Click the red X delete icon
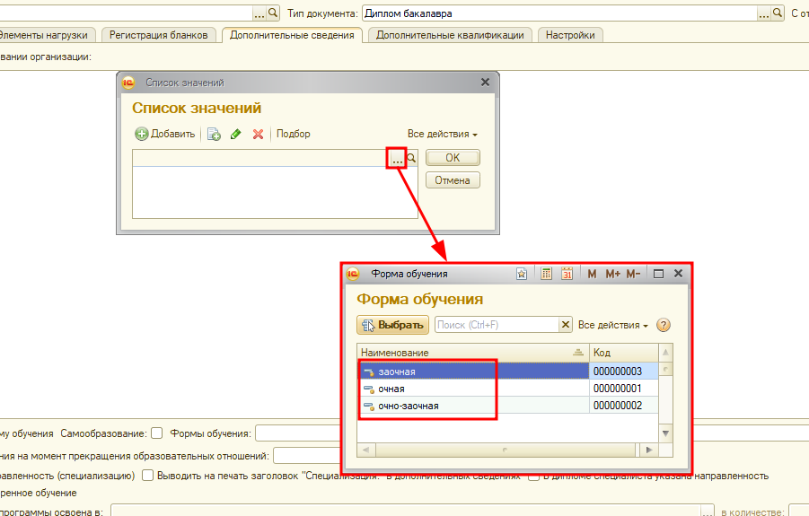Image resolution: width=809 pixels, height=516 pixels. (x=259, y=134)
